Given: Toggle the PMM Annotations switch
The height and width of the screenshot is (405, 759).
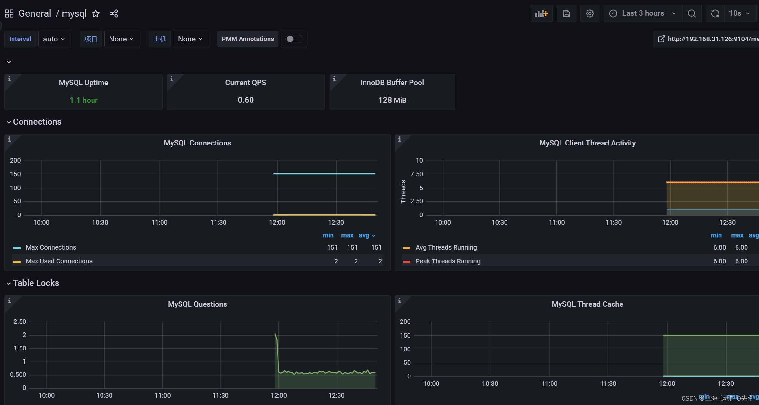Looking at the screenshot, I should tap(294, 39).
